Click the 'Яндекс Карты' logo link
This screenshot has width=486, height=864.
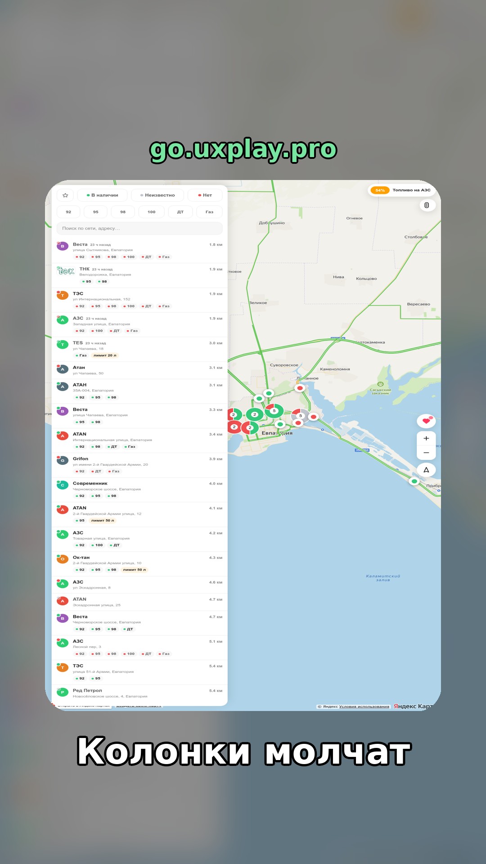[413, 706]
